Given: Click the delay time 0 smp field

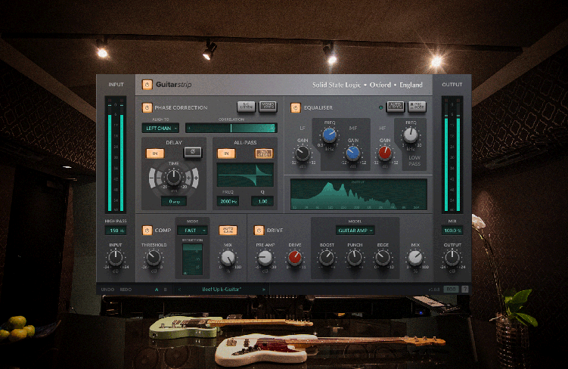Looking at the screenshot, I should [x=174, y=201].
